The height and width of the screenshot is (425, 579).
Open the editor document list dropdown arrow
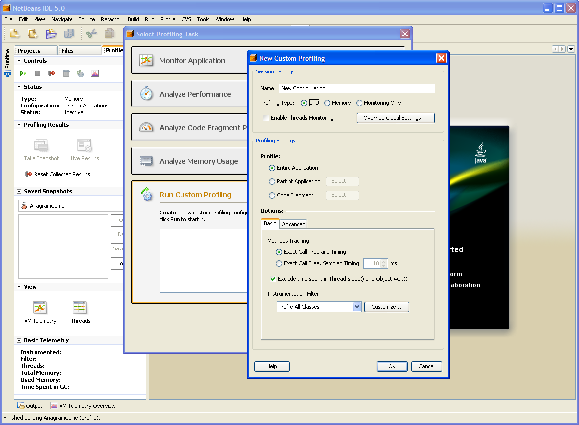click(571, 49)
